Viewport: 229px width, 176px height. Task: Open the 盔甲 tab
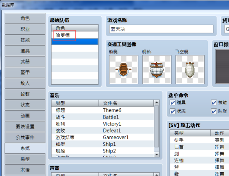click(x=25, y=72)
